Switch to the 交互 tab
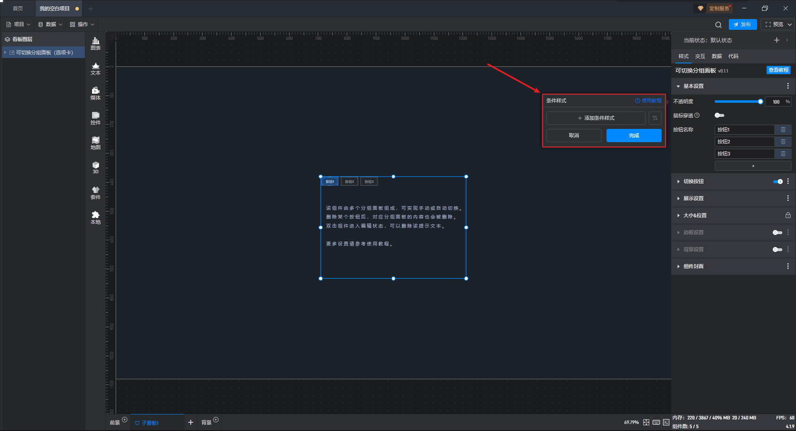796x431 pixels. [700, 56]
